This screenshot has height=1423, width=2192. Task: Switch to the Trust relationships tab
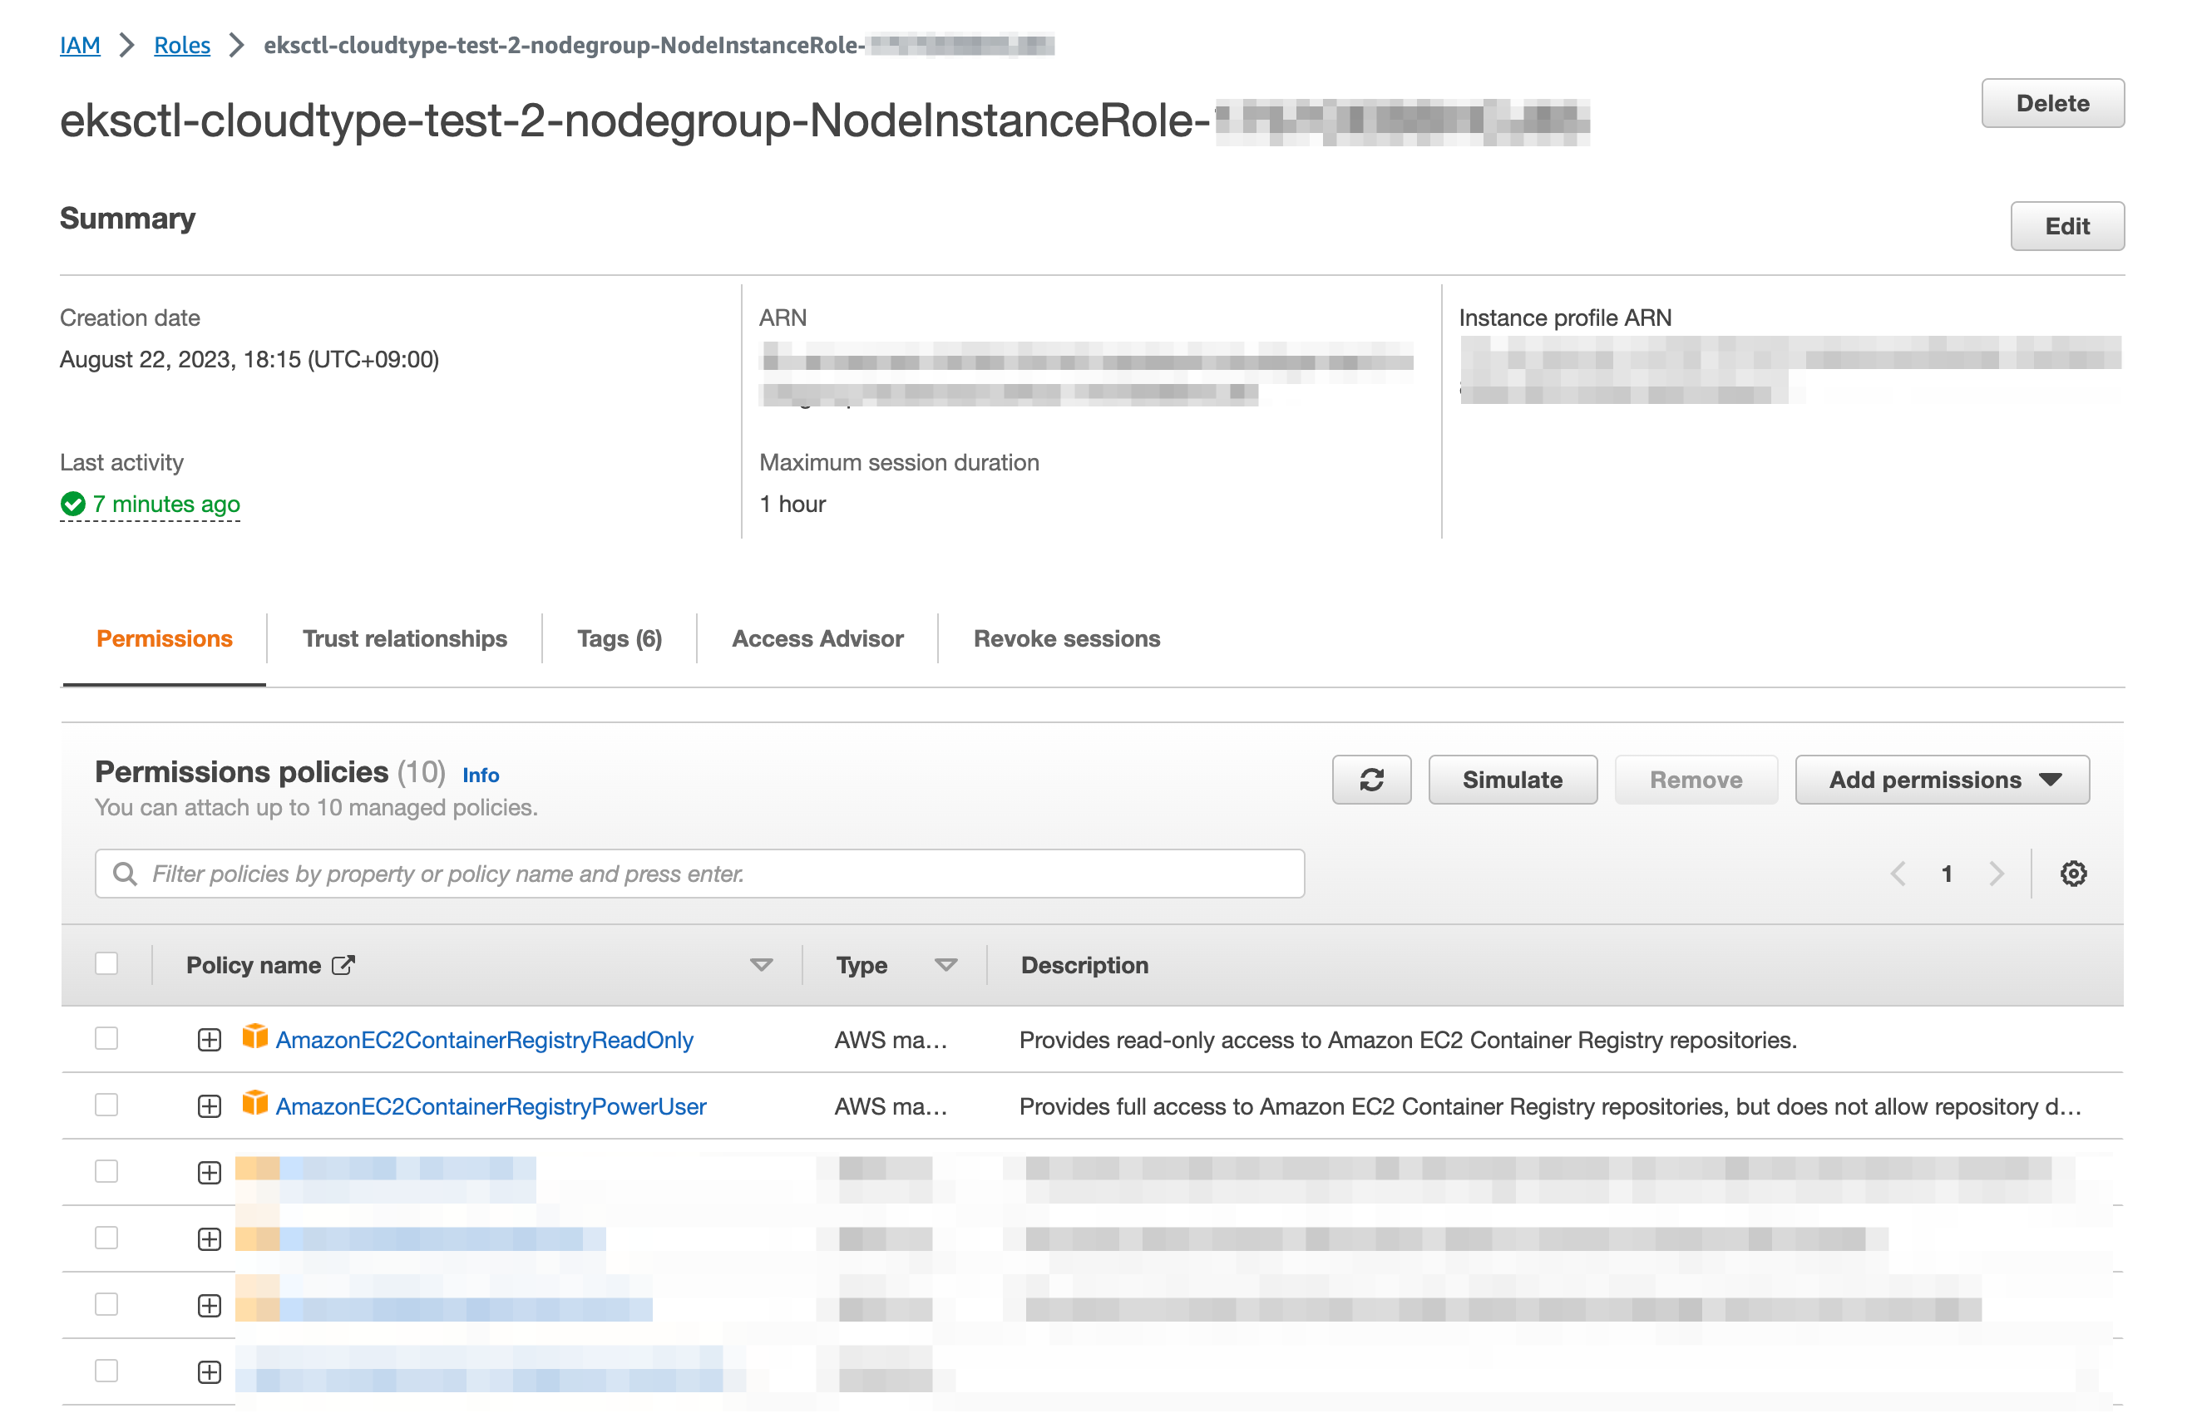tap(404, 638)
